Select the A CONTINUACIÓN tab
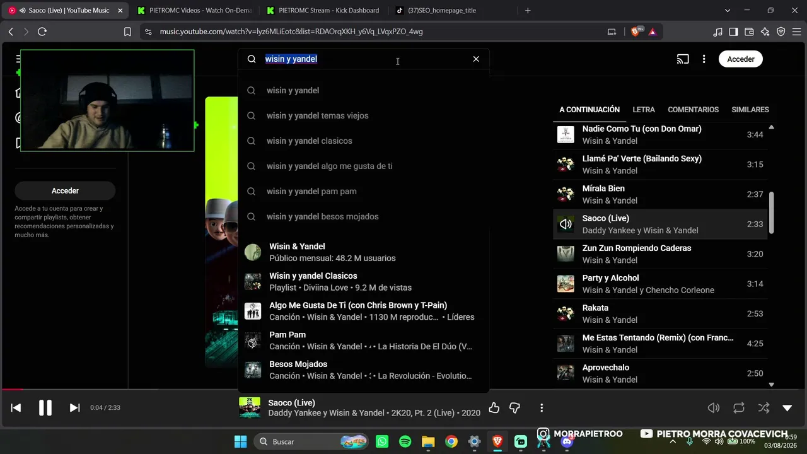The height and width of the screenshot is (454, 807). (x=589, y=110)
